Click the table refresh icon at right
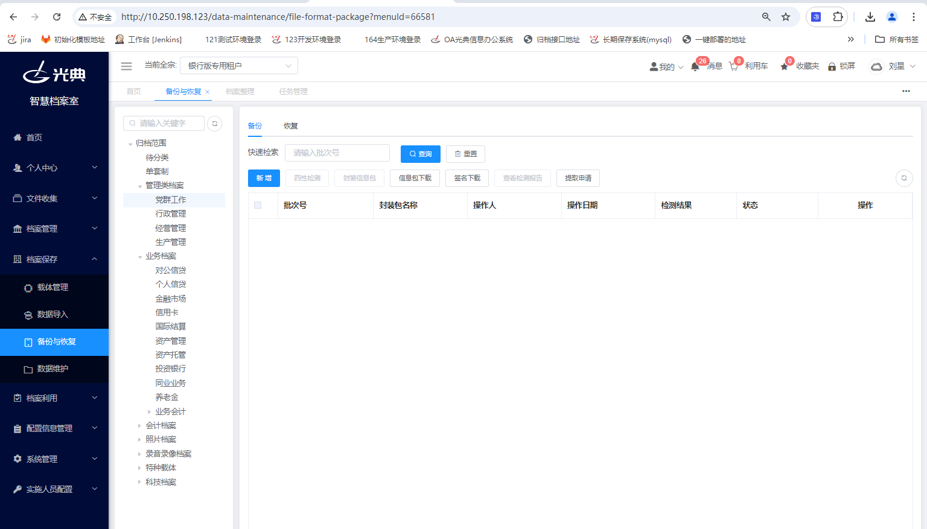The image size is (927, 529). click(x=903, y=178)
